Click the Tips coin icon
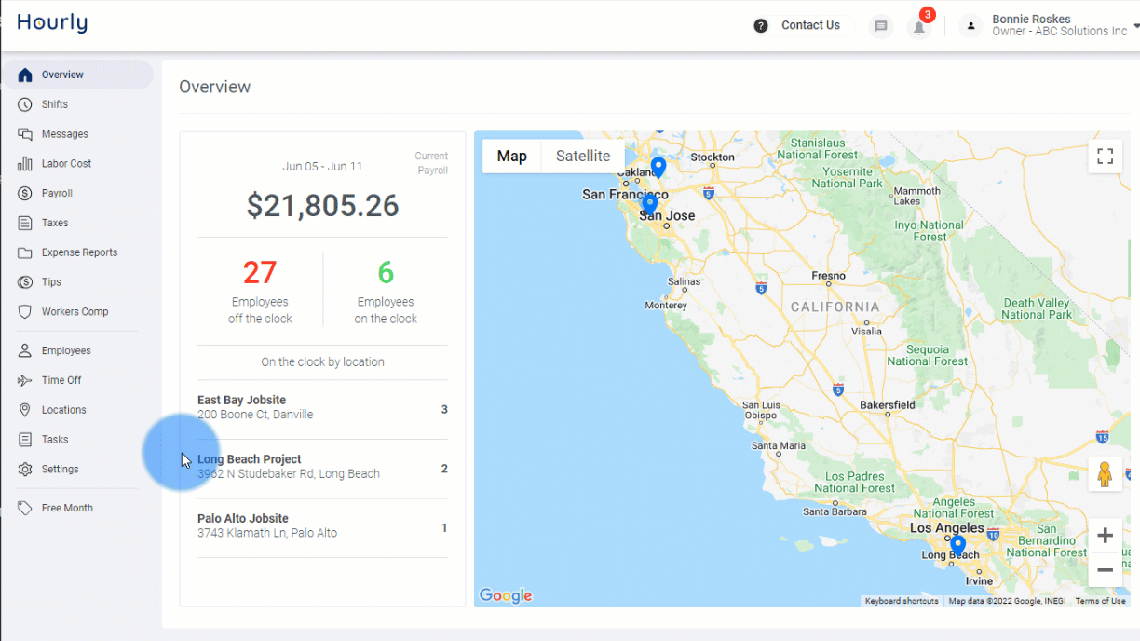Image resolution: width=1140 pixels, height=641 pixels. [x=25, y=282]
